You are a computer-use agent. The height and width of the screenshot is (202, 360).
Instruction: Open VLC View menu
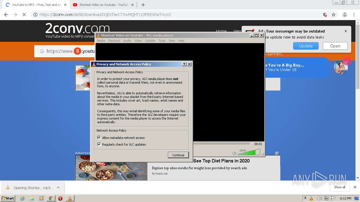tap(172, 41)
